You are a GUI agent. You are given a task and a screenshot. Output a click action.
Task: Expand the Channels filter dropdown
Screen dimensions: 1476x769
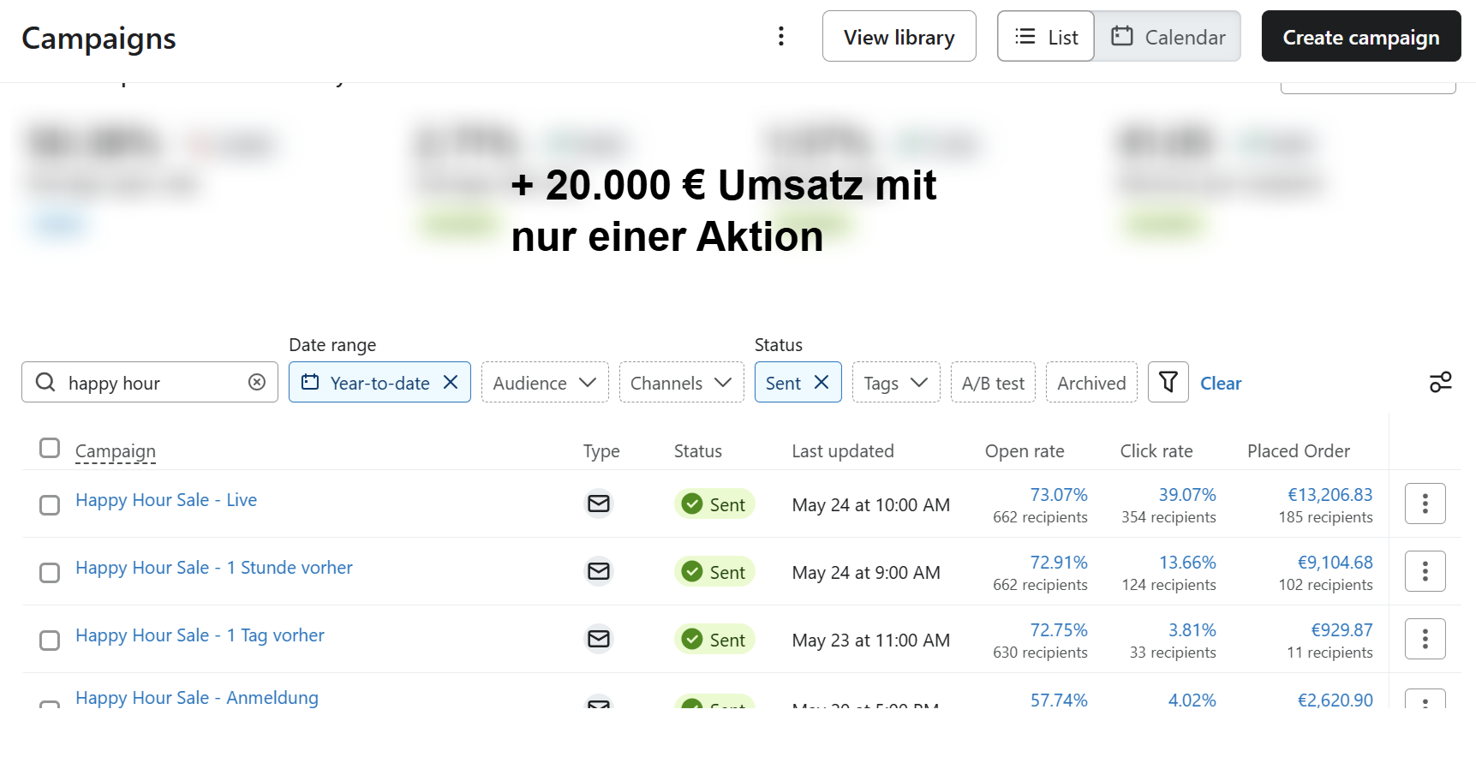681,382
